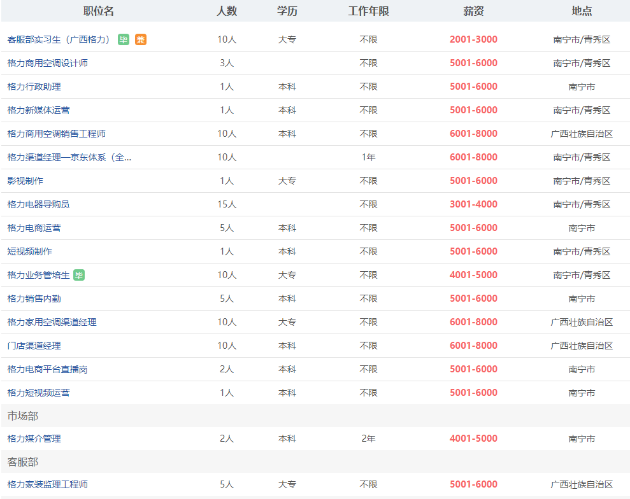
Task: Click the green 毕 badge next to 格力业务管培生
Action: click(x=79, y=275)
